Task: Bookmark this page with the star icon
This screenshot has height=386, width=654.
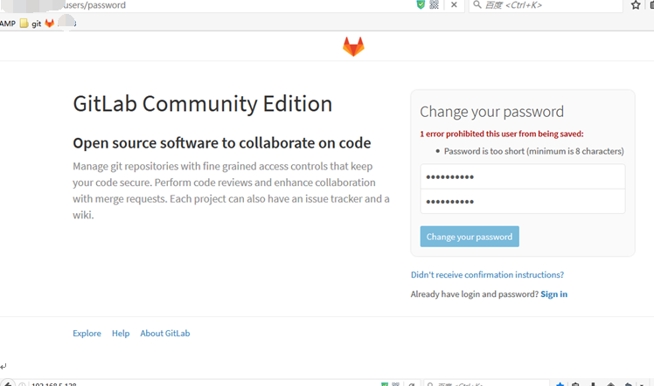Action: (636, 5)
